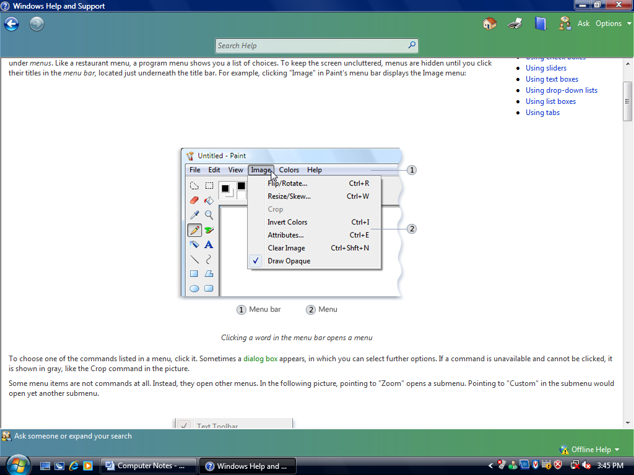Select the Pick Color eyedropper tool
Screen dimensions: 634x475
pyautogui.click(x=194, y=215)
